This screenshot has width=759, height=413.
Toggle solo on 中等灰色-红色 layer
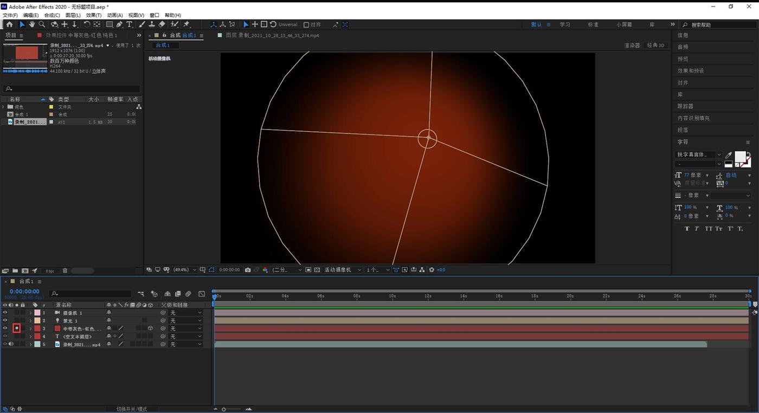pos(17,328)
